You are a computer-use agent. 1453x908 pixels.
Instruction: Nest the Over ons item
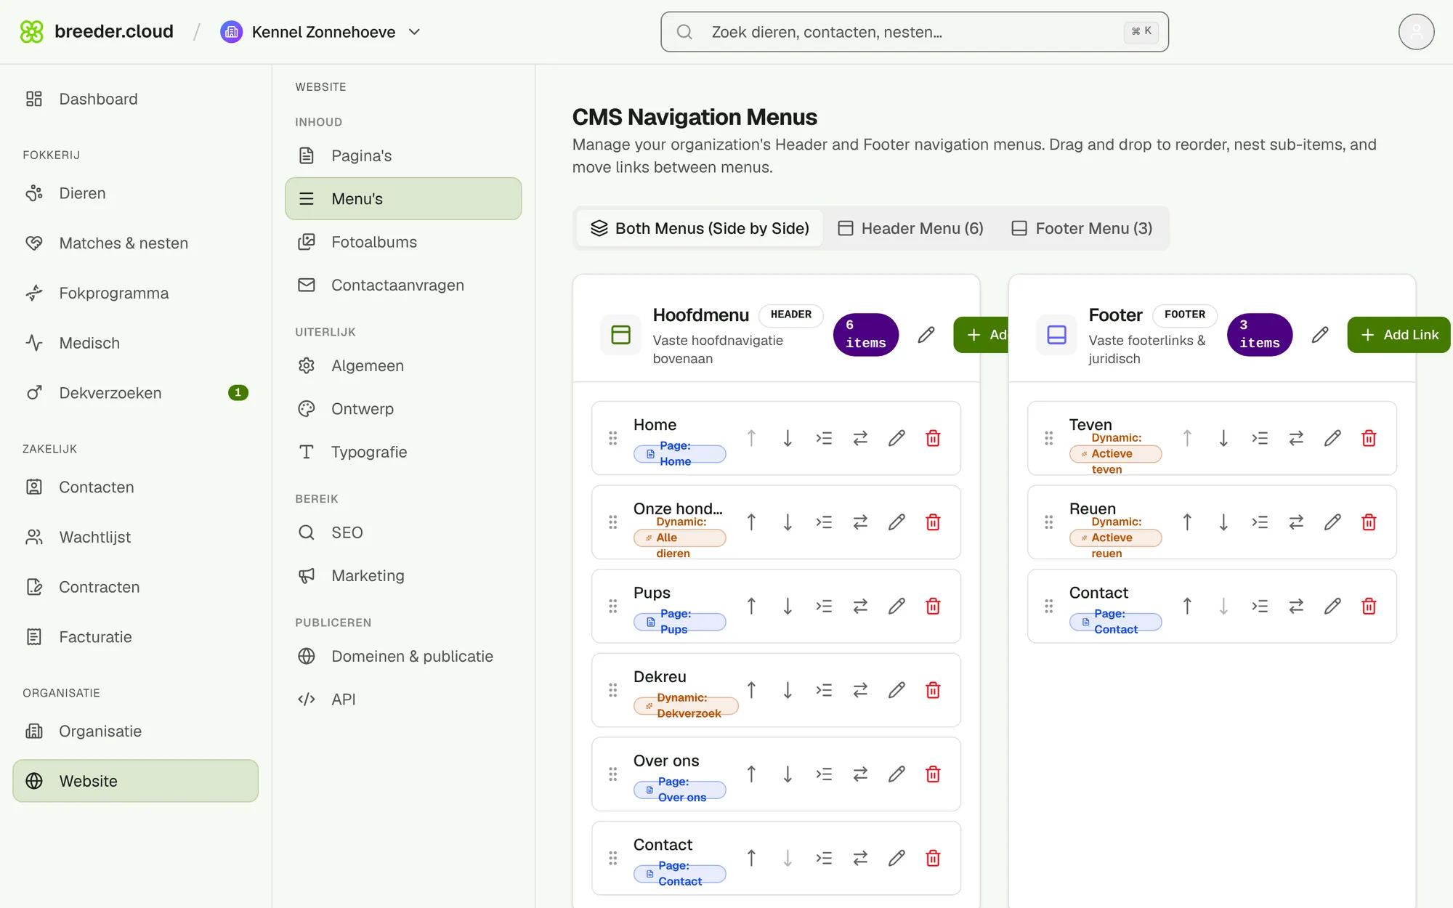824,774
